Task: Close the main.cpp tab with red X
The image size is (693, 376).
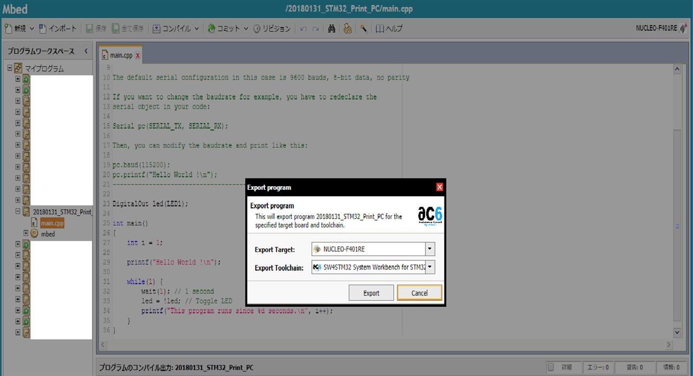Action: pyautogui.click(x=138, y=55)
